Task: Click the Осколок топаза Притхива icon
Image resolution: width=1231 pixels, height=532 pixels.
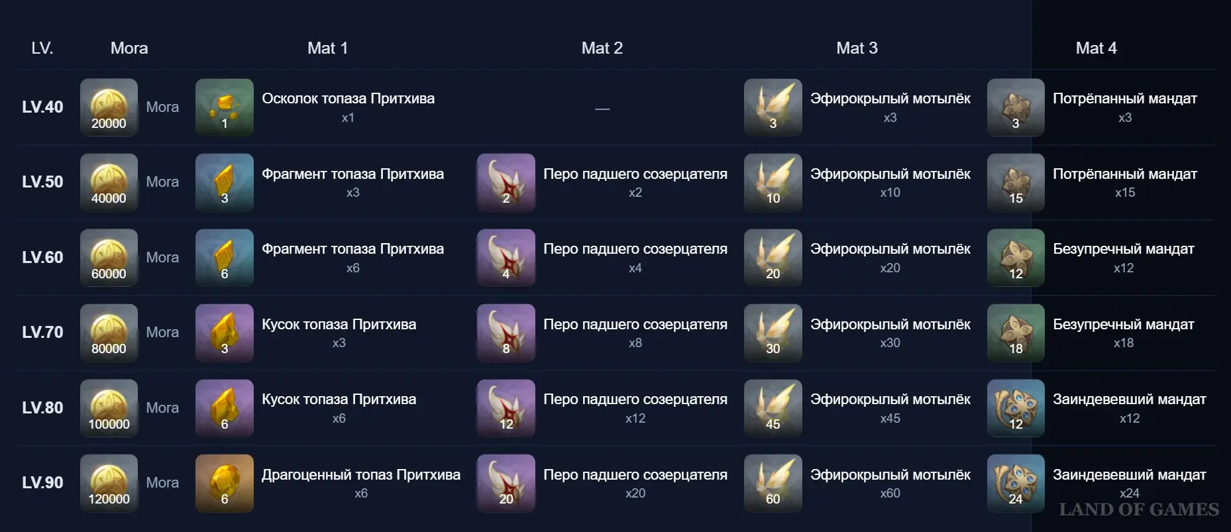Action: [x=224, y=107]
